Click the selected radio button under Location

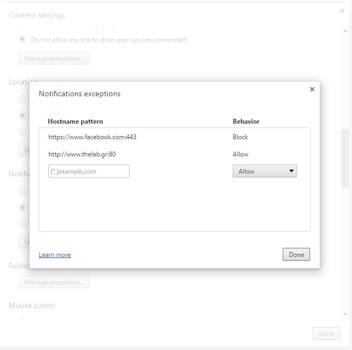click(23, 115)
